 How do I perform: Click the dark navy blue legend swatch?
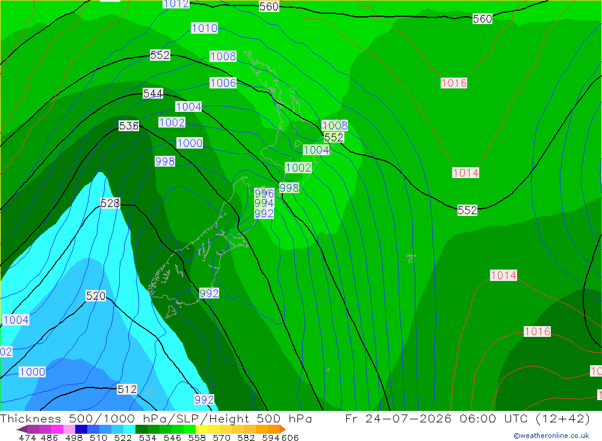pyautogui.click(x=81, y=429)
